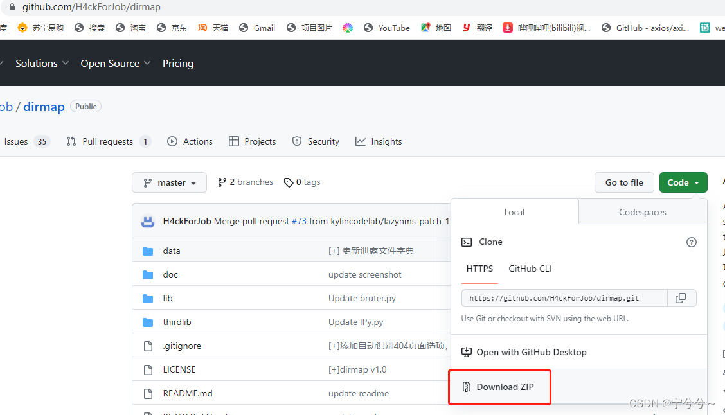
Task: Open the README.md file
Action: point(188,393)
